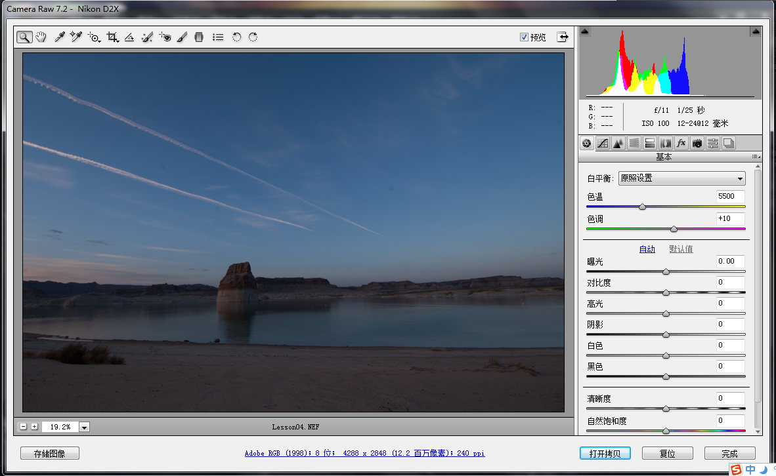776x476 pixels.
Task: Open the 基本 panel options menu
Action: click(755, 157)
